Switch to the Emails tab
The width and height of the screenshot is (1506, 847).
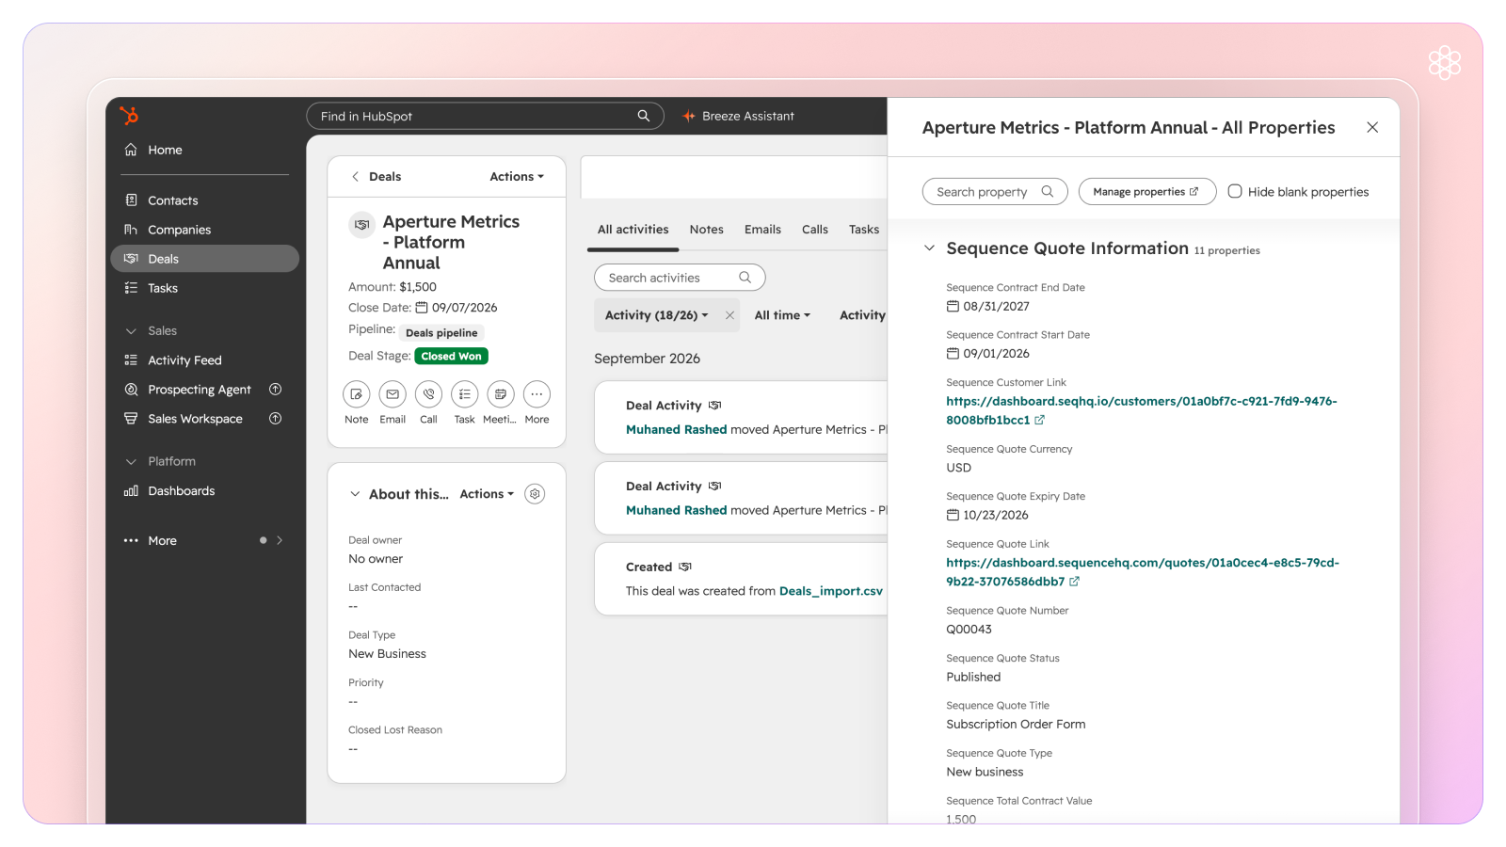click(762, 230)
